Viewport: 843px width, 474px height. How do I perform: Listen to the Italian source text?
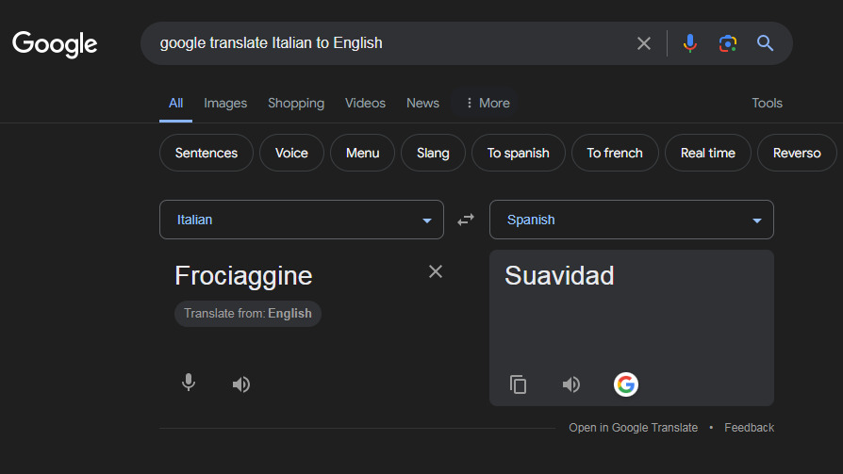tap(241, 384)
